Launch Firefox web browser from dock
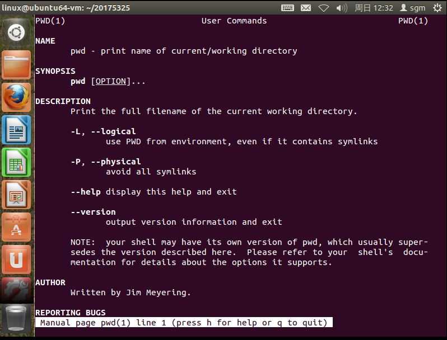 pos(16,97)
